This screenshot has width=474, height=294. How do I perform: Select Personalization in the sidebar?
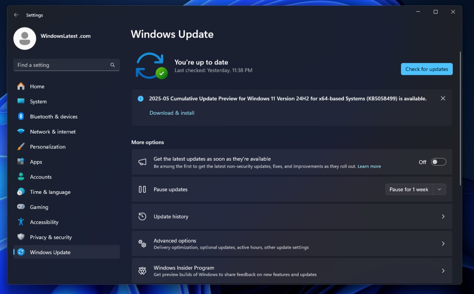coord(67,147)
